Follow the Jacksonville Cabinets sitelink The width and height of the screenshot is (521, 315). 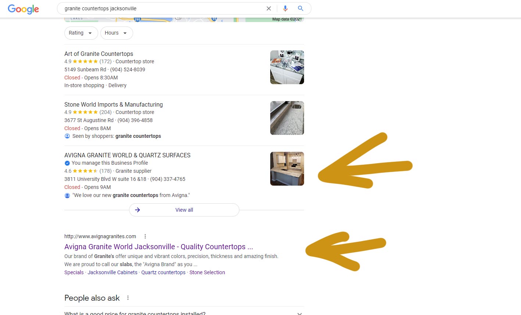113,272
